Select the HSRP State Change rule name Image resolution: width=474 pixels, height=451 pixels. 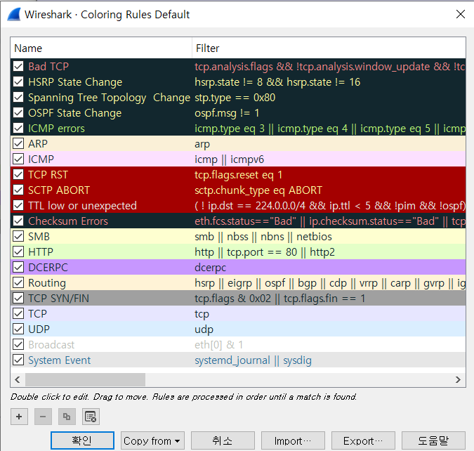(x=75, y=82)
